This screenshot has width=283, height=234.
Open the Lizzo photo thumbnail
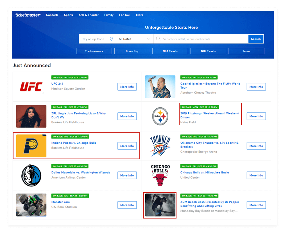coord(31,116)
